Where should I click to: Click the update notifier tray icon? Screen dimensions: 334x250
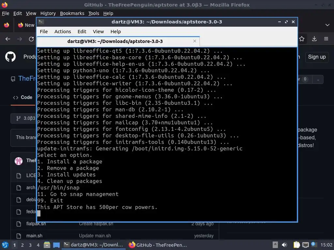coord(313,244)
